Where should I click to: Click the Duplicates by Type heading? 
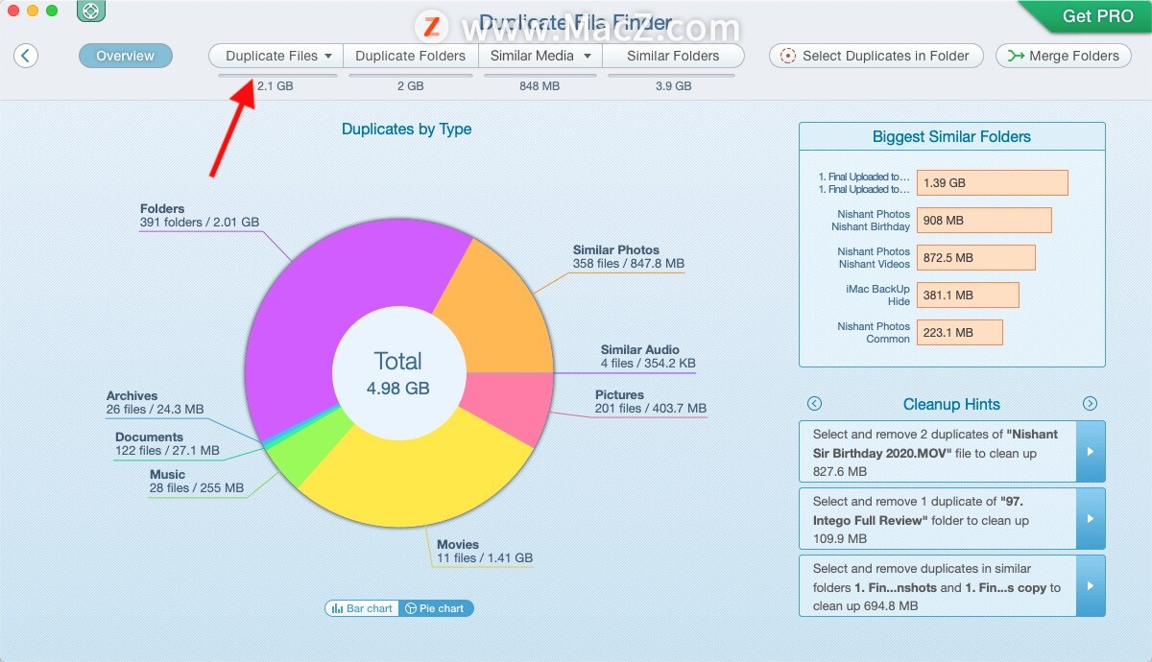407,129
